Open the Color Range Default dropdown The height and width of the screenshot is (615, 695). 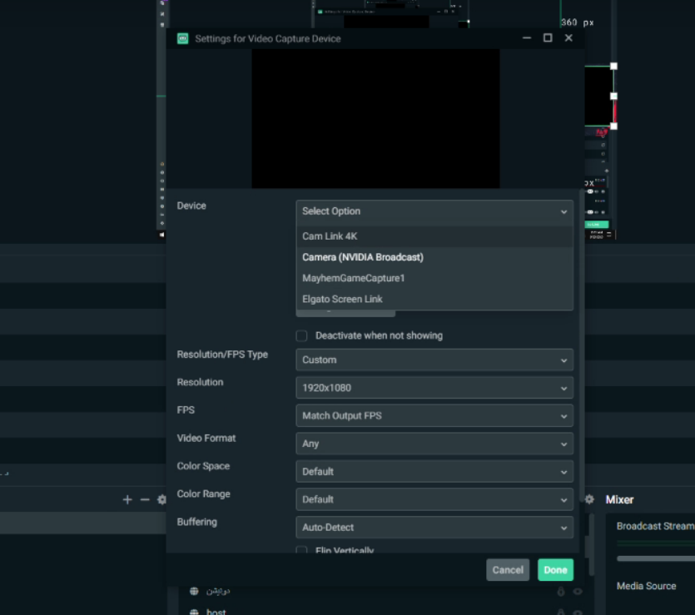[x=434, y=499]
